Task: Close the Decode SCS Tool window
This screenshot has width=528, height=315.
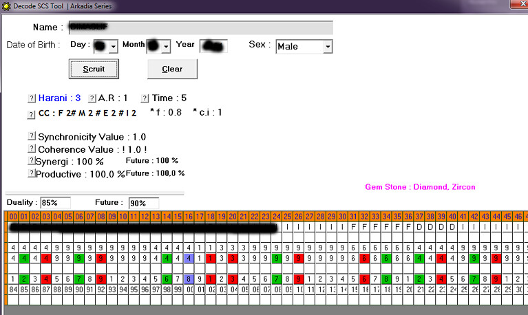Action: (x=520, y=3)
